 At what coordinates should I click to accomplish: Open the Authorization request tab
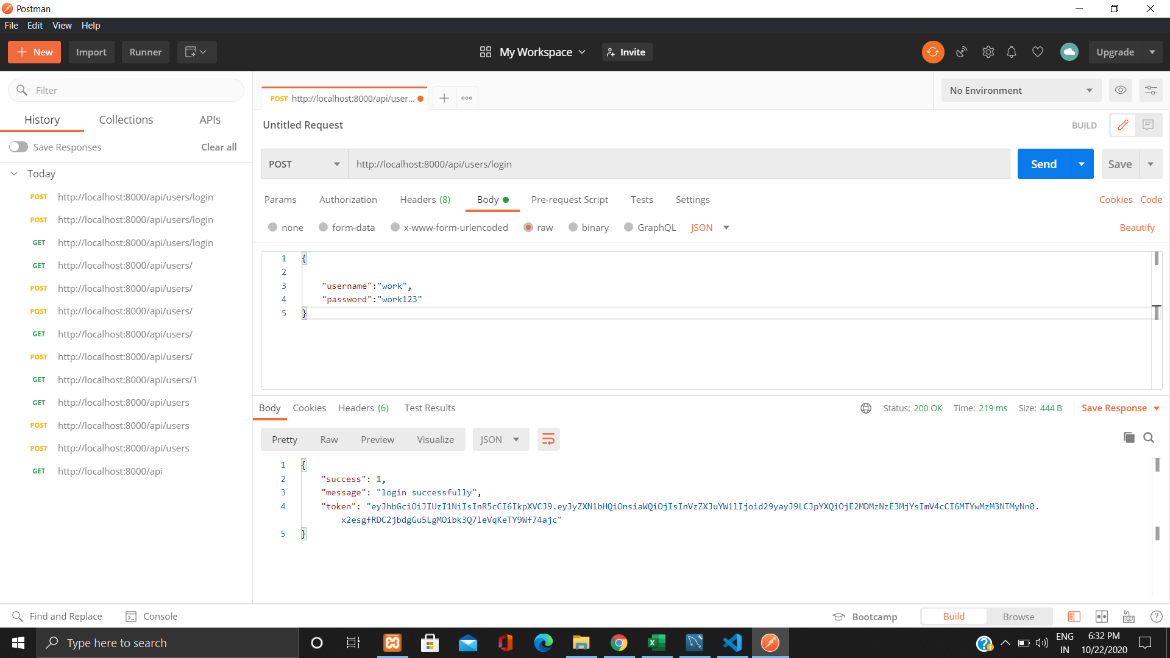tap(348, 199)
